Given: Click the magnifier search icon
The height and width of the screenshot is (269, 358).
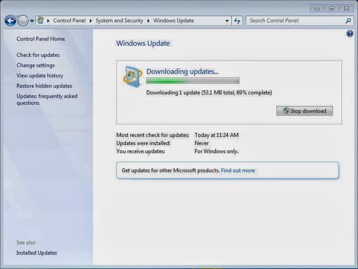Looking at the screenshot, I should click(x=348, y=21).
